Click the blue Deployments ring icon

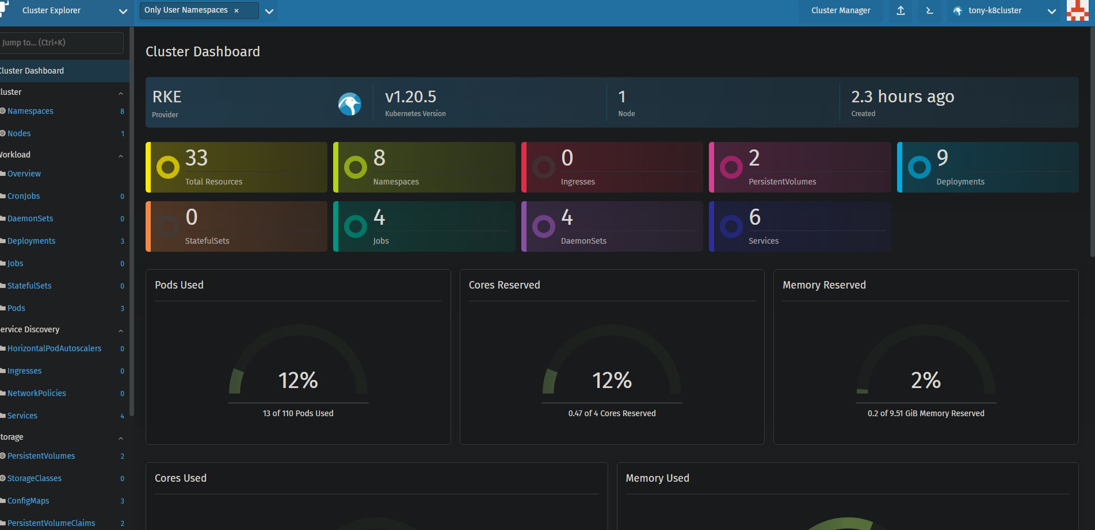click(920, 167)
